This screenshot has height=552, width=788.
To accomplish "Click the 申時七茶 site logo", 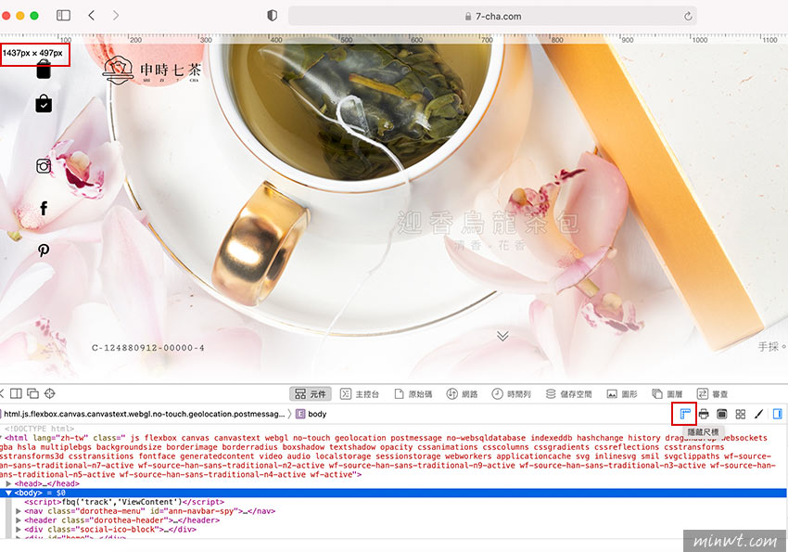I will (152, 70).
